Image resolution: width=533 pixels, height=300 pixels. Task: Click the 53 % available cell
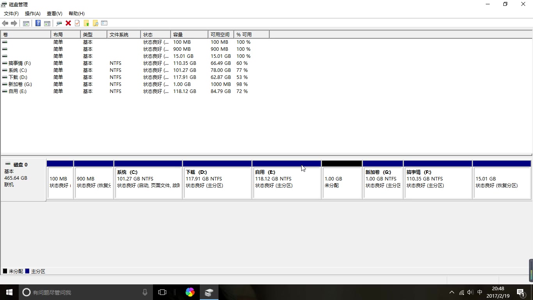(242, 77)
